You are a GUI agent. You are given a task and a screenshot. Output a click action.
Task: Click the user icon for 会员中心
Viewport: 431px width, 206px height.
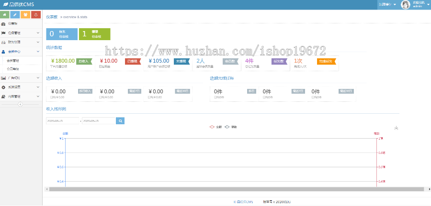tap(3, 52)
